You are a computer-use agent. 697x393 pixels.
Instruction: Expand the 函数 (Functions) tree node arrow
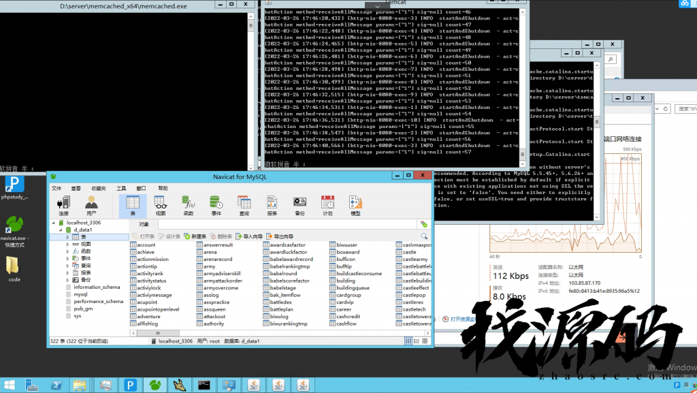[x=67, y=251]
